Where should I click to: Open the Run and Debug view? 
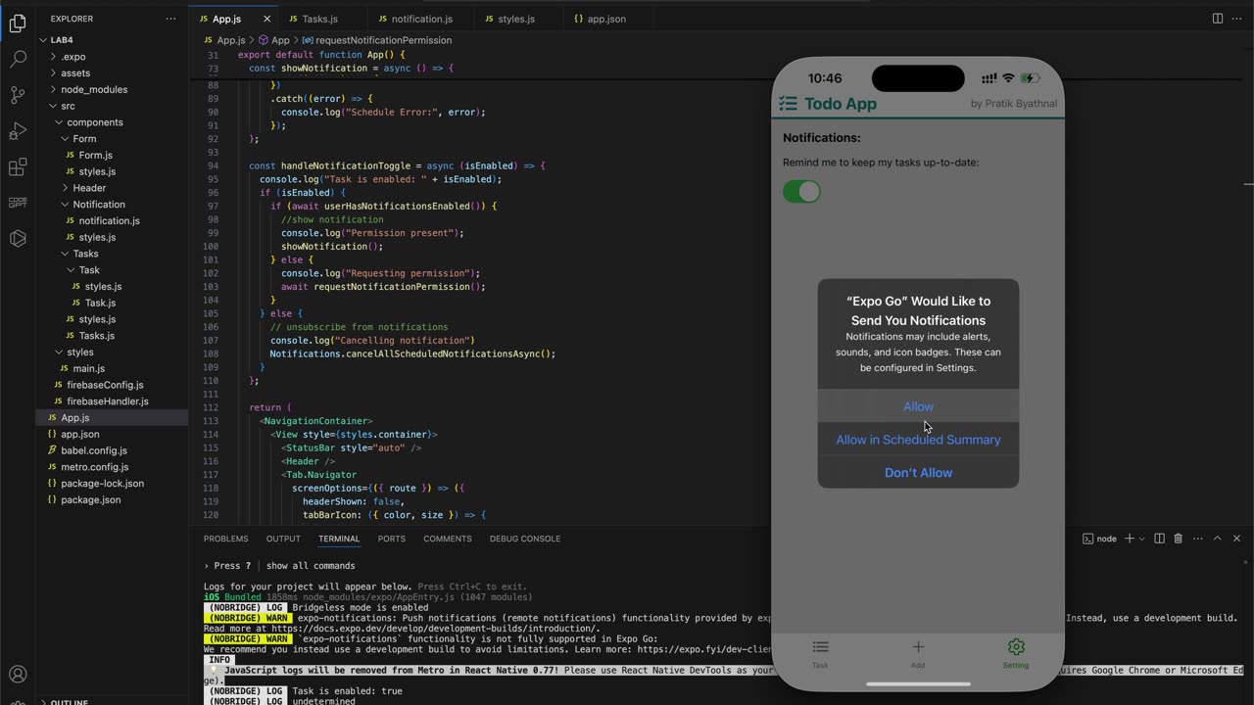pos(18,131)
